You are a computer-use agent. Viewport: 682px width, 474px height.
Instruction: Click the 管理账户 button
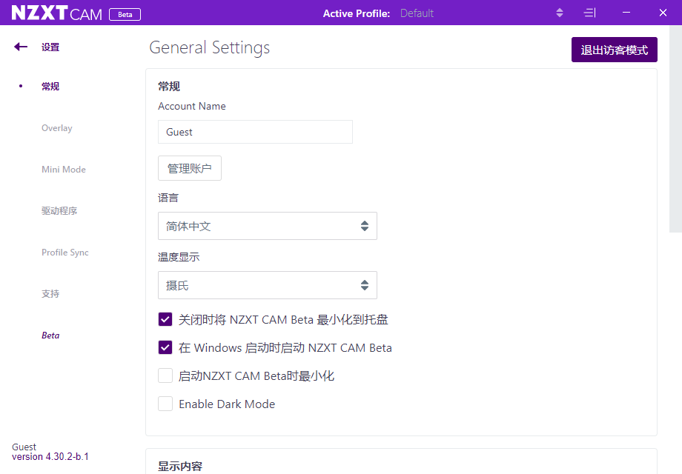tap(190, 168)
